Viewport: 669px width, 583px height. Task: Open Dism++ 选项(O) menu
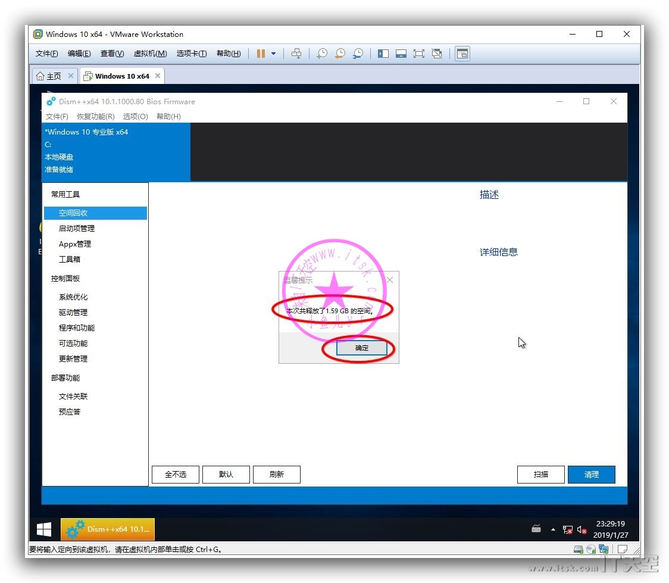[135, 117]
